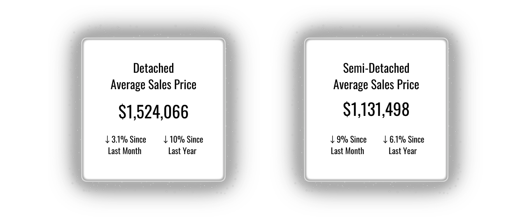Click Average Sales Price under Semi-Detached

click(x=376, y=84)
